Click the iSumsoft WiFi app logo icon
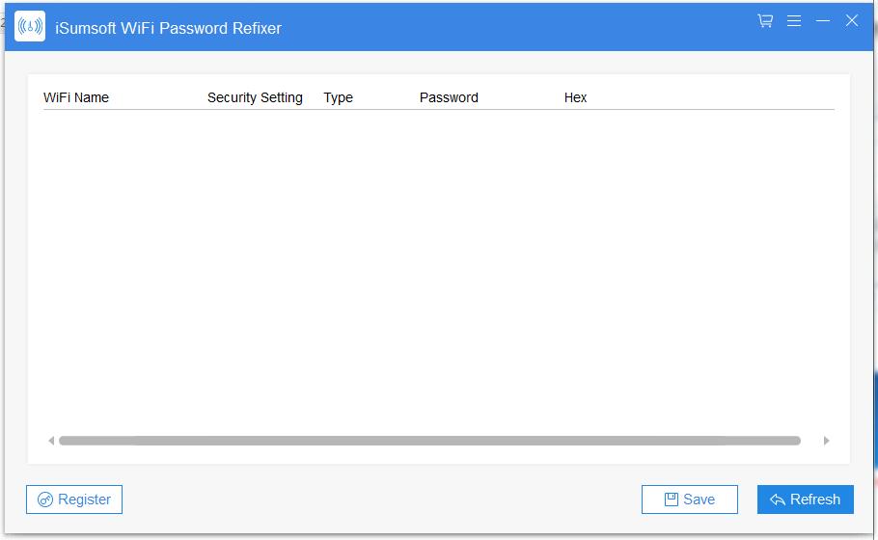 [x=30, y=26]
